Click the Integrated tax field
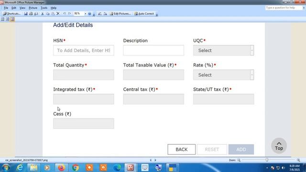Viewport: 306px width, 172px height. [x=84, y=99]
